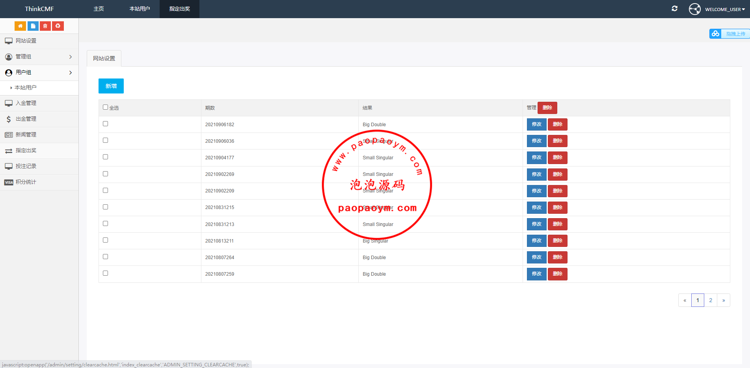Open 出金管理 with the dollar icon
This screenshot has width=750, height=368.
pyautogui.click(x=26, y=119)
